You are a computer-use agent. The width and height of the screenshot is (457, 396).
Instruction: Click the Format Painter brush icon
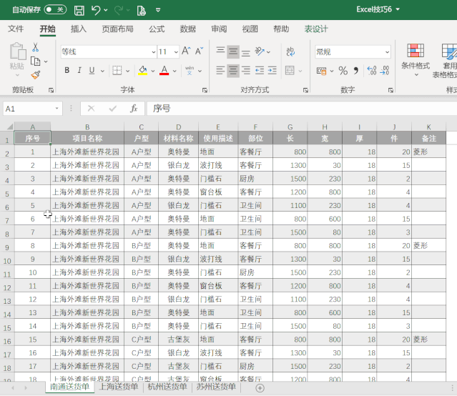(36, 74)
